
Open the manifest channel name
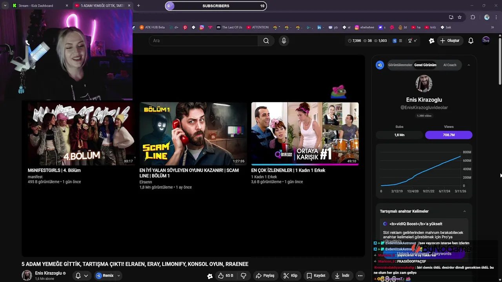click(35, 177)
